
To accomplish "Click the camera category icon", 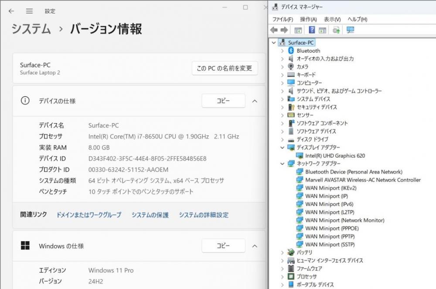I will (x=291, y=67).
